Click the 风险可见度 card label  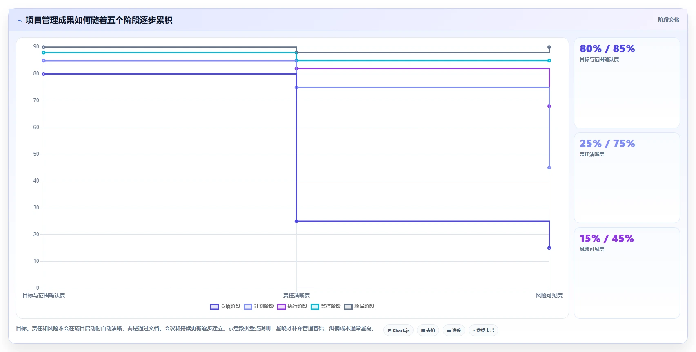tap(592, 249)
